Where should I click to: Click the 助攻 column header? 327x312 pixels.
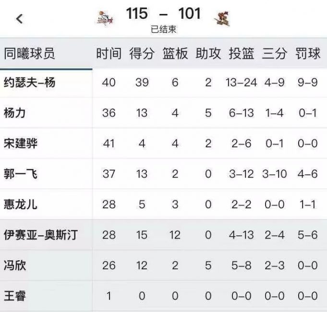click(208, 53)
